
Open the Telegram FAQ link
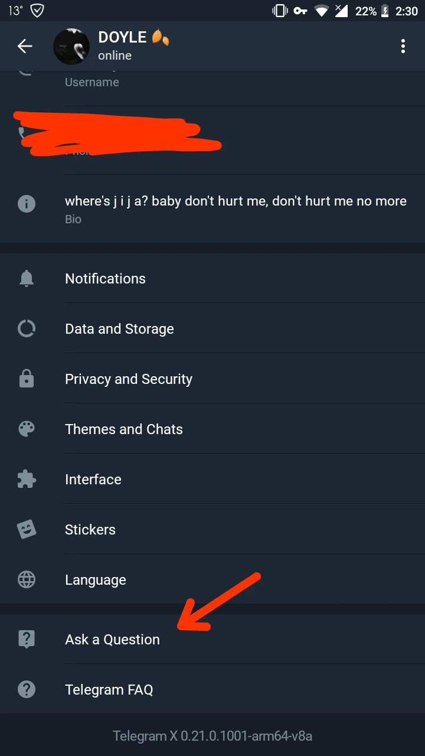(x=109, y=689)
